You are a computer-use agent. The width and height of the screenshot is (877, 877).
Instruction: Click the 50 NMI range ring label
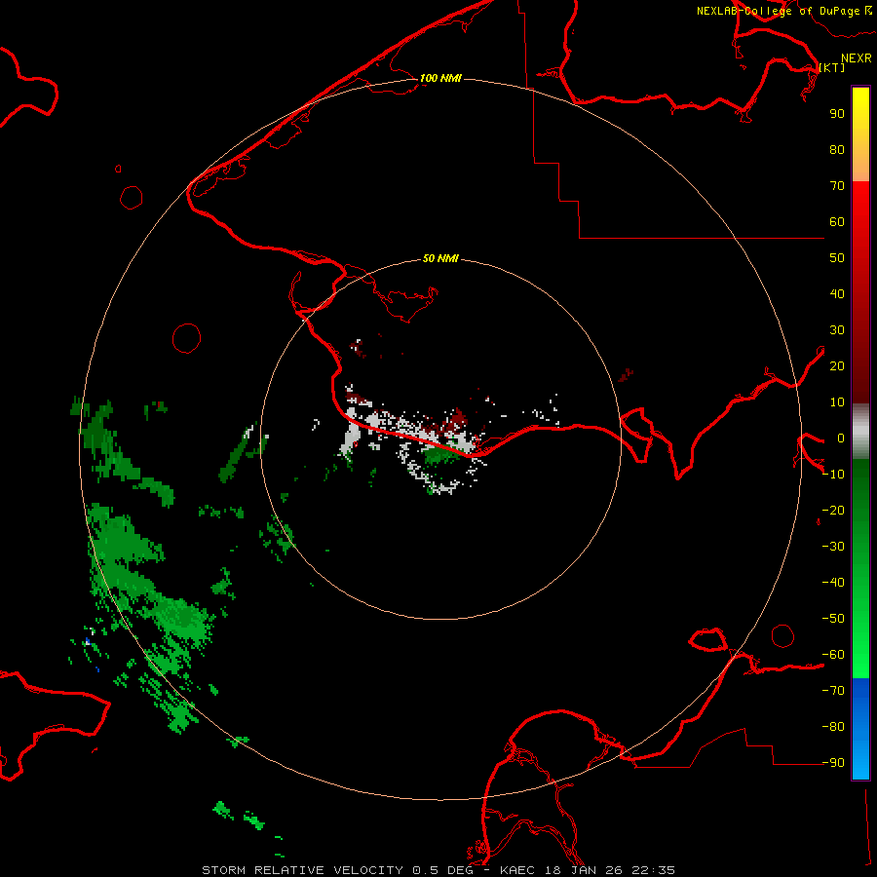click(440, 258)
